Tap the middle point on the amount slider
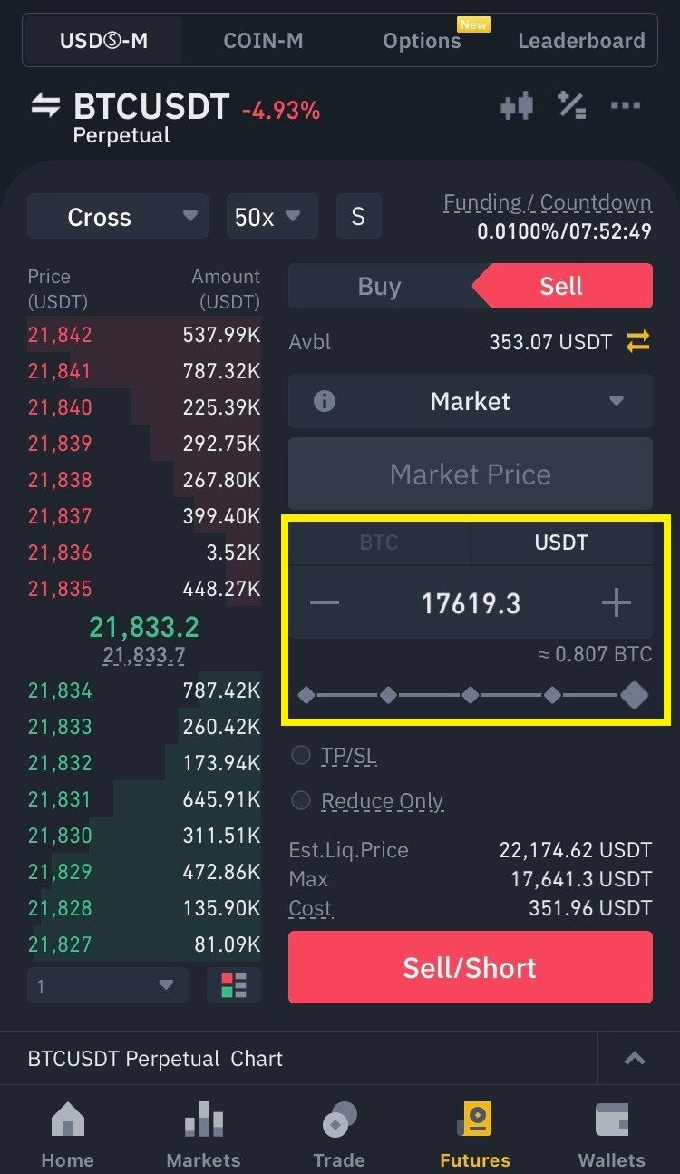This screenshot has height=1174, width=680. point(471,696)
